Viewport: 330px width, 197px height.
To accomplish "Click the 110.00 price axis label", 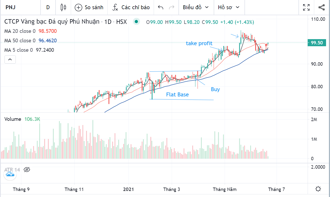I will (x=318, y=19).
